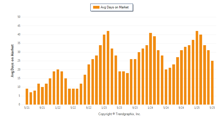Click the orange legend swatch
Screen dimensions: 223x121
coord(96,7)
